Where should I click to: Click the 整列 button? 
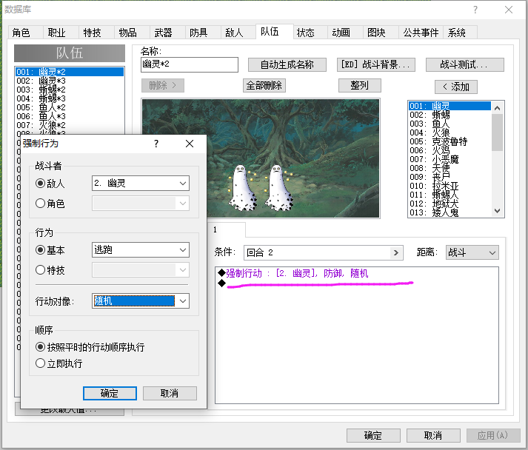[360, 86]
